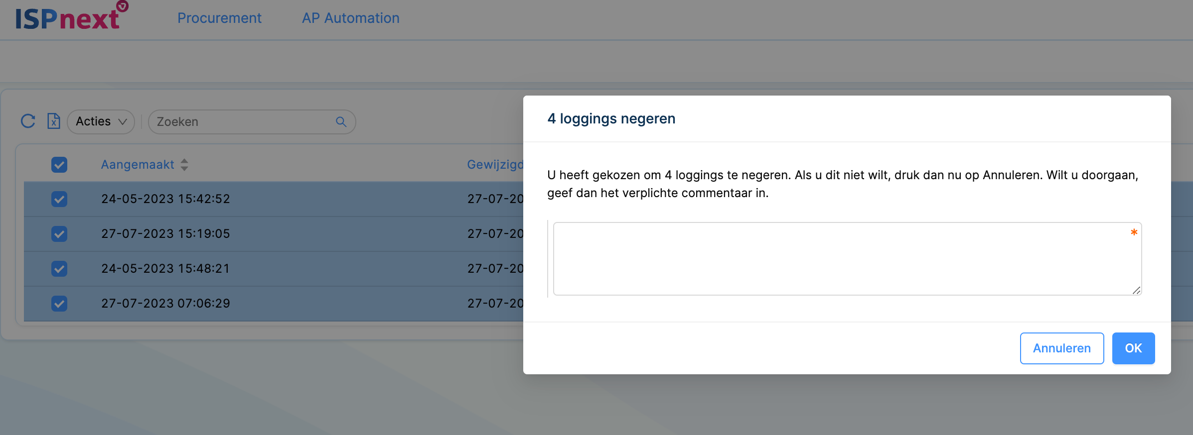Image resolution: width=1193 pixels, height=435 pixels.
Task: Uncheck the row dated 27-07-2023 15:19:05
Action: click(x=59, y=234)
